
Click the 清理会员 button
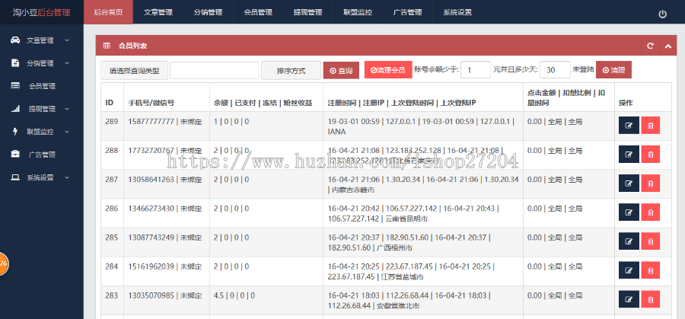[388, 70]
